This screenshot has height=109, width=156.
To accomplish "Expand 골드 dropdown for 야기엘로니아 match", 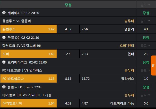I will [146, 95].
